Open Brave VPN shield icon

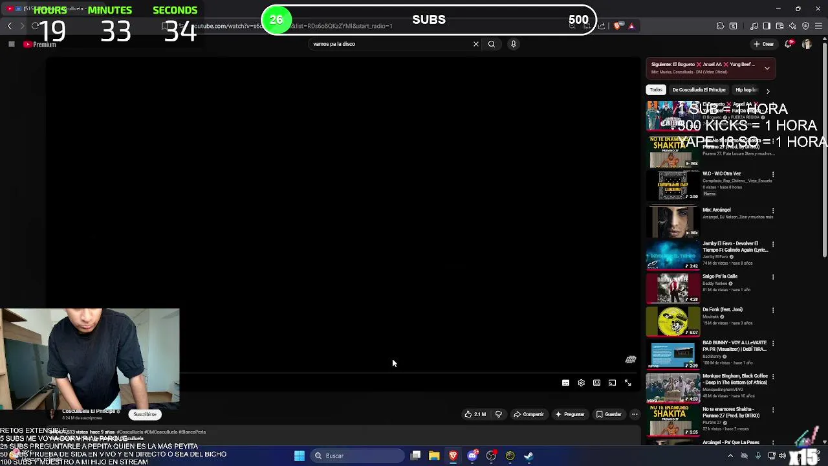805,26
